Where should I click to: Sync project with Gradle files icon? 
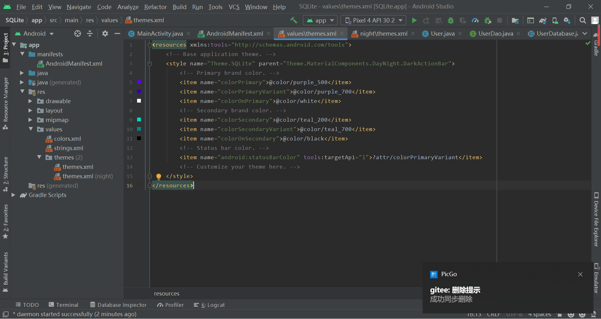[543, 20]
